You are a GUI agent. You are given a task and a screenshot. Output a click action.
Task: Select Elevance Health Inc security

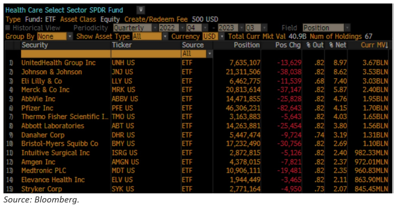click(53, 180)
